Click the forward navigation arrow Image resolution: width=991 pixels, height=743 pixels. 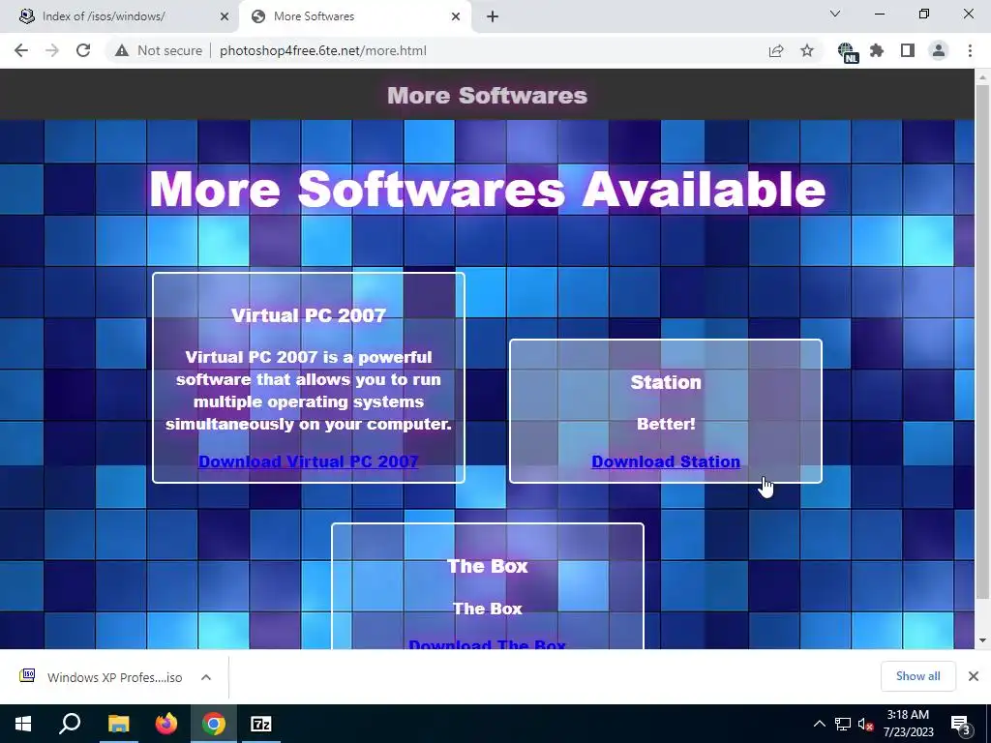point(52,50)
